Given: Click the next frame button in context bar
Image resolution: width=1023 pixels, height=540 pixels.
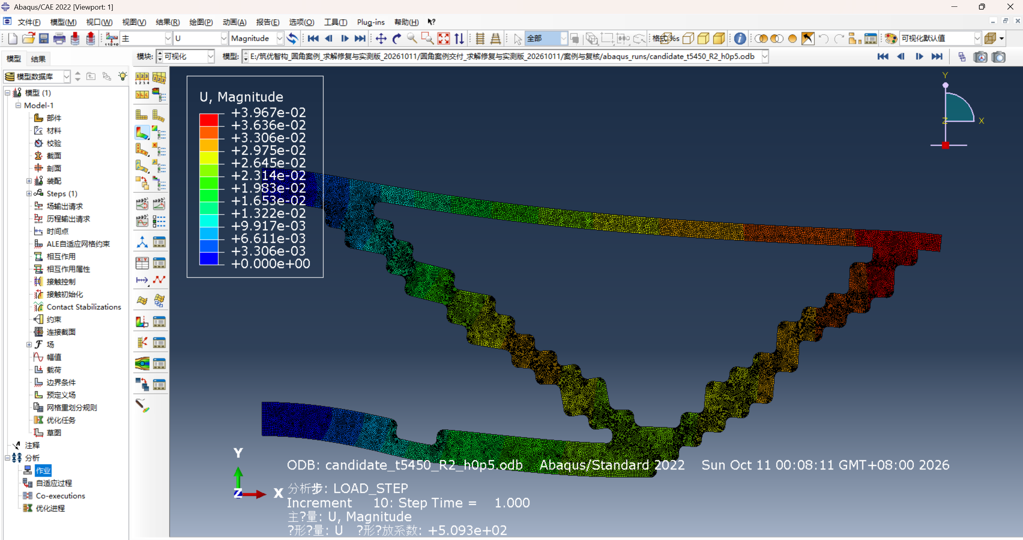Looking at the screenshot, I should tap(919, 57).
